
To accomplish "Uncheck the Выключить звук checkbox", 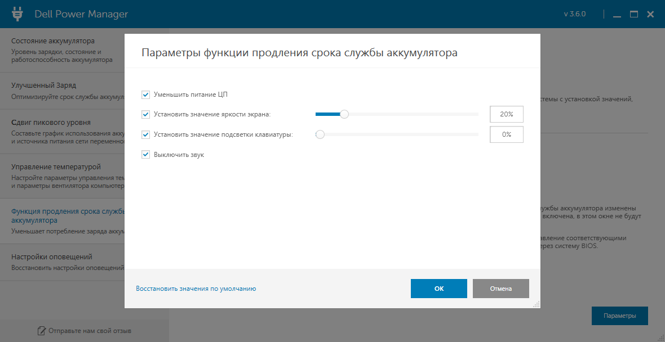I will [x=146, y=155].
